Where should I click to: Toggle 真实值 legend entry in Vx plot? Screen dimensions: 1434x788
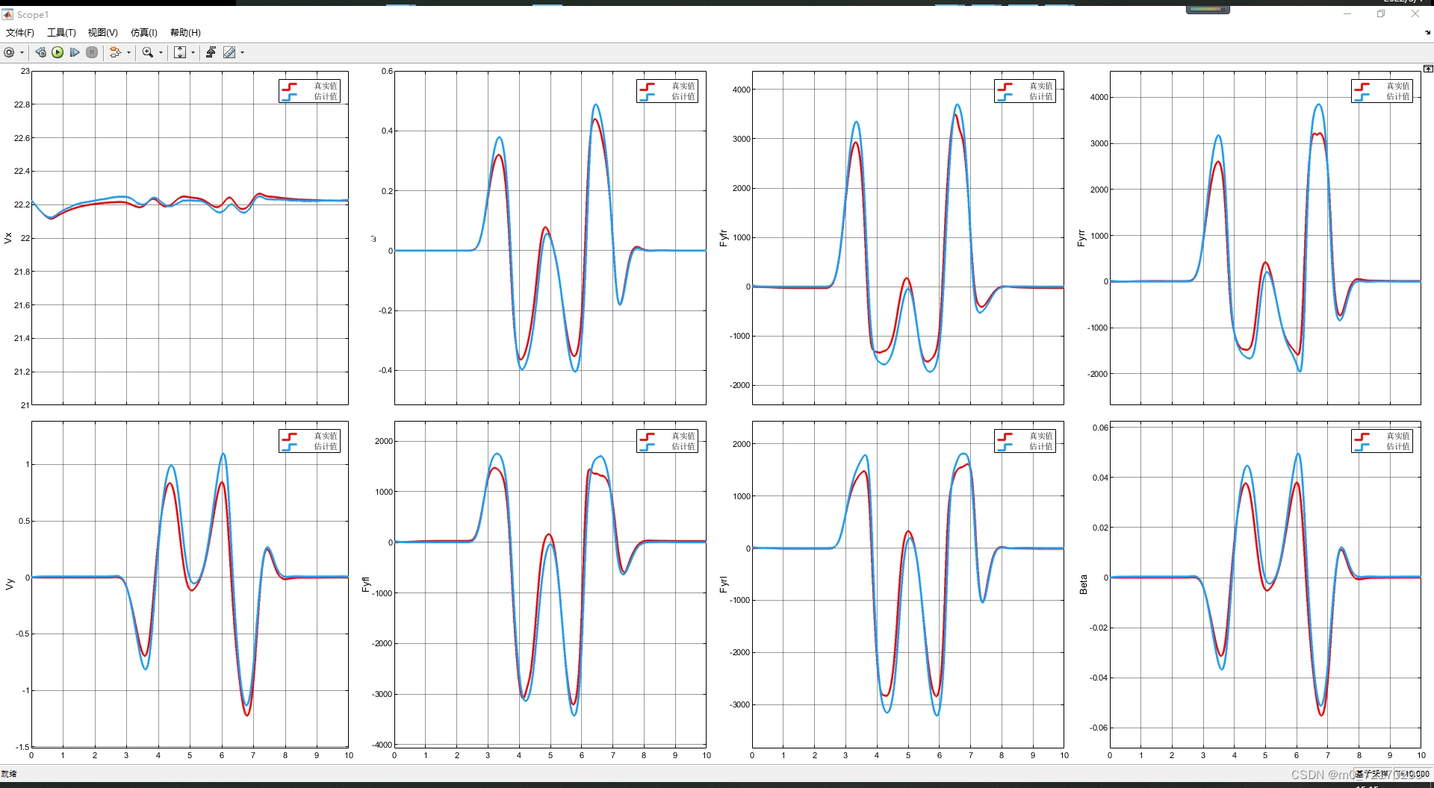(x=326, y=86)
